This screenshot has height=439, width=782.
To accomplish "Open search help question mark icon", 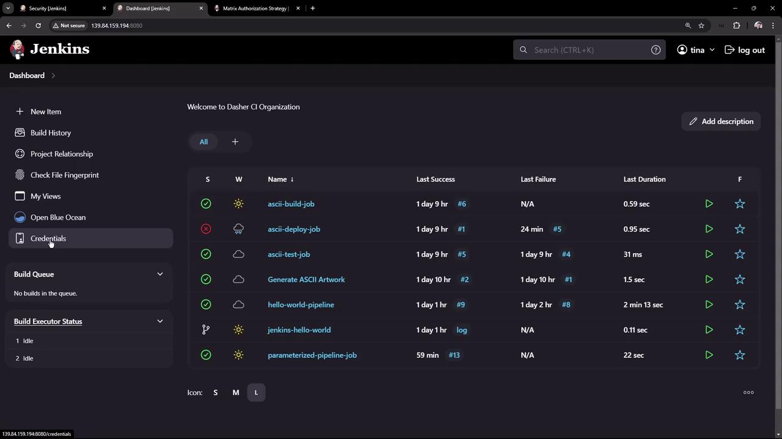I will pos(656,50).
